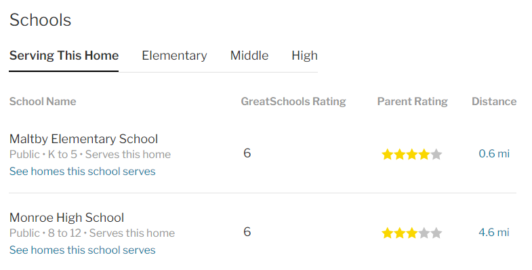Click the gray fifth star for Monroe High
The height and width of the screenshot is (270, 532).
[436, 233]
